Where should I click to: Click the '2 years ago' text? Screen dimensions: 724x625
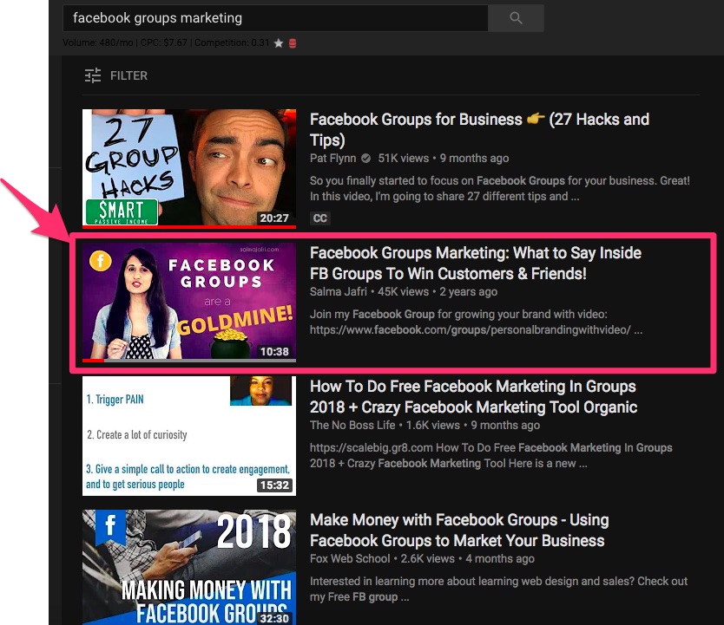click(468, 292)
